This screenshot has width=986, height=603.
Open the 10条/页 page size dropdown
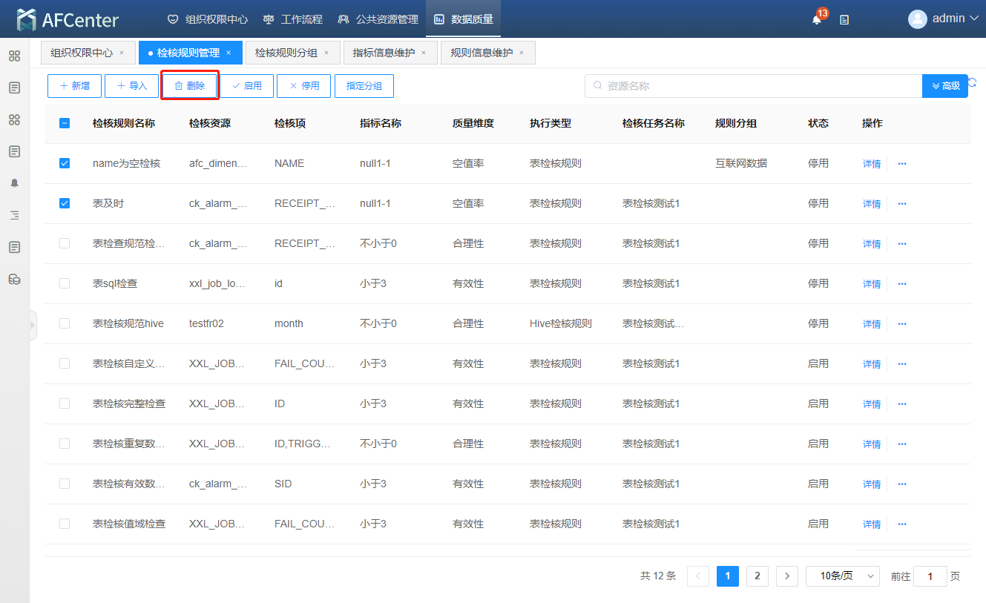pos(842,576)
